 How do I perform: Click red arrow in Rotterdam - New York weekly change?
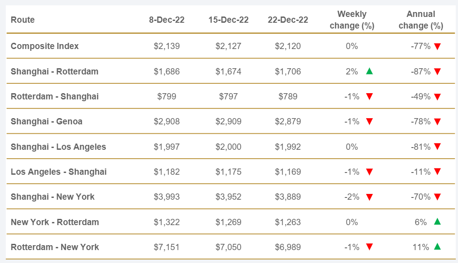pos(369,247)
